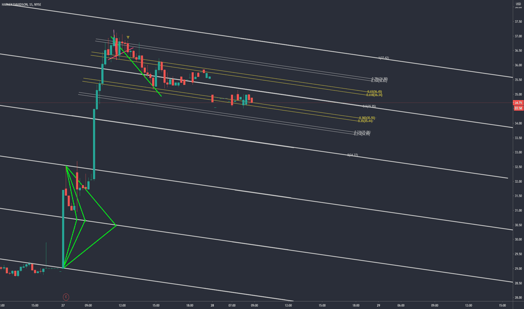The height and width of the screenshot is (309, 524).
Task: Click the red current price label 34.71
Action: (518, 103)
